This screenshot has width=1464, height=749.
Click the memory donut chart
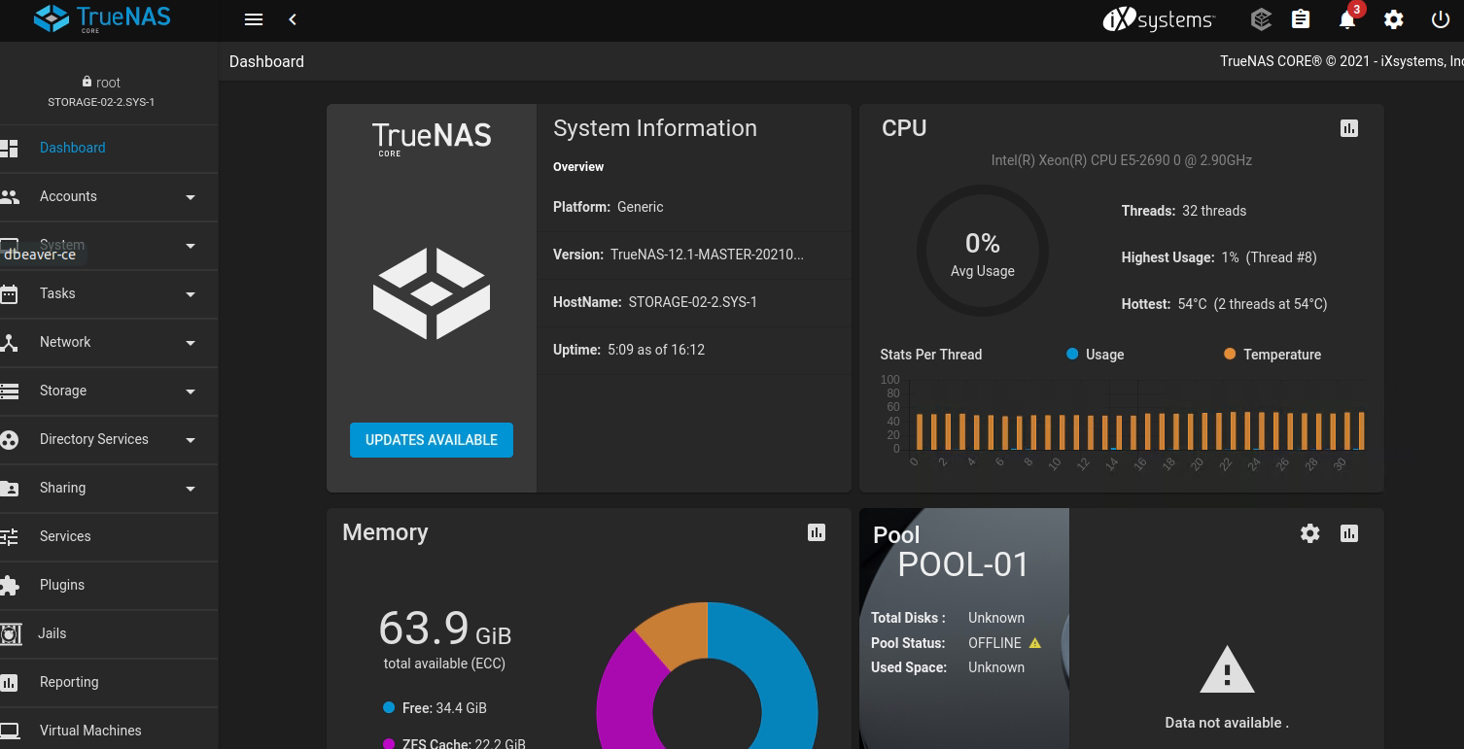707,676
